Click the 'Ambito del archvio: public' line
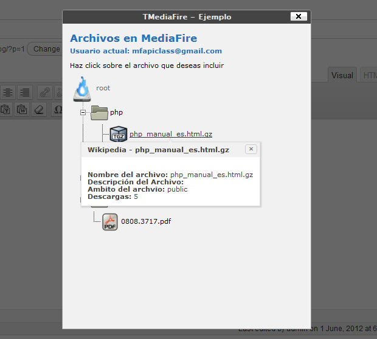The image size is (377, 339). coord(137,189)
